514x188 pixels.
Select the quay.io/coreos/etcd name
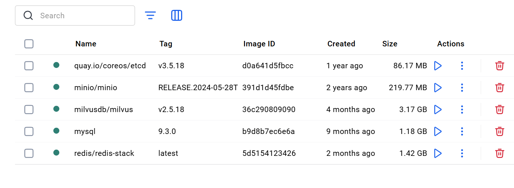pyautogui.click(x=110, y=66)
